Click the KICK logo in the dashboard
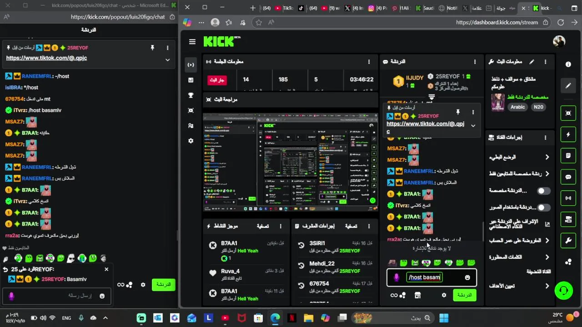 [x=222, y=41]
